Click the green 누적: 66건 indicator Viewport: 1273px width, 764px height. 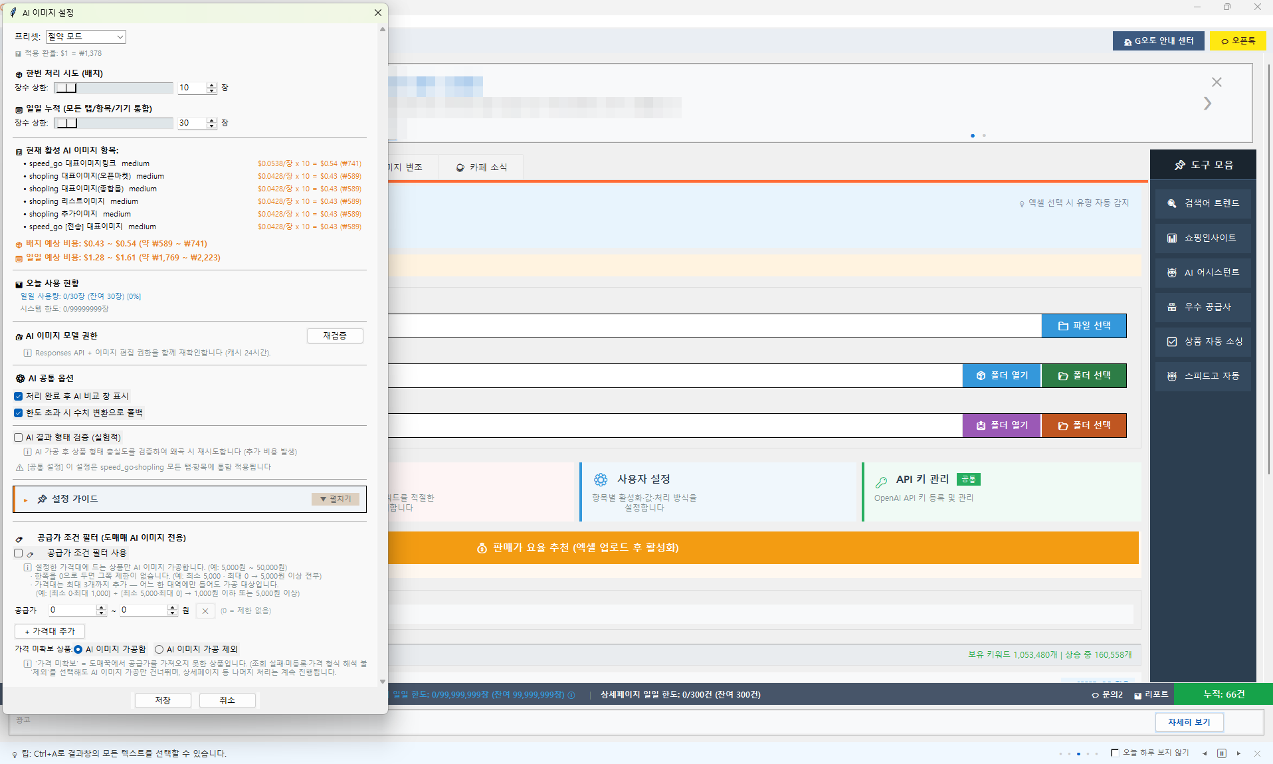click(x=1224, y=694)
